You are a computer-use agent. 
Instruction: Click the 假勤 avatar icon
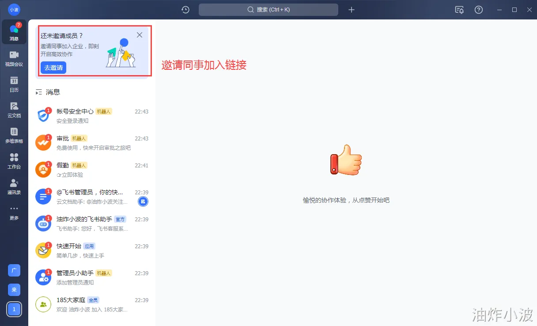point(43,170)
